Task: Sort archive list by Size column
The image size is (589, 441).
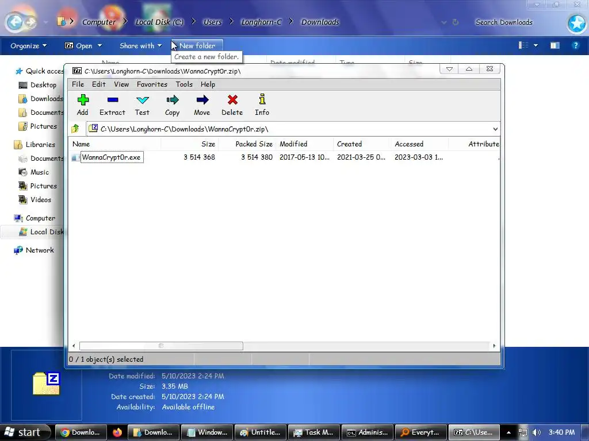Action: tap(190, 144)
